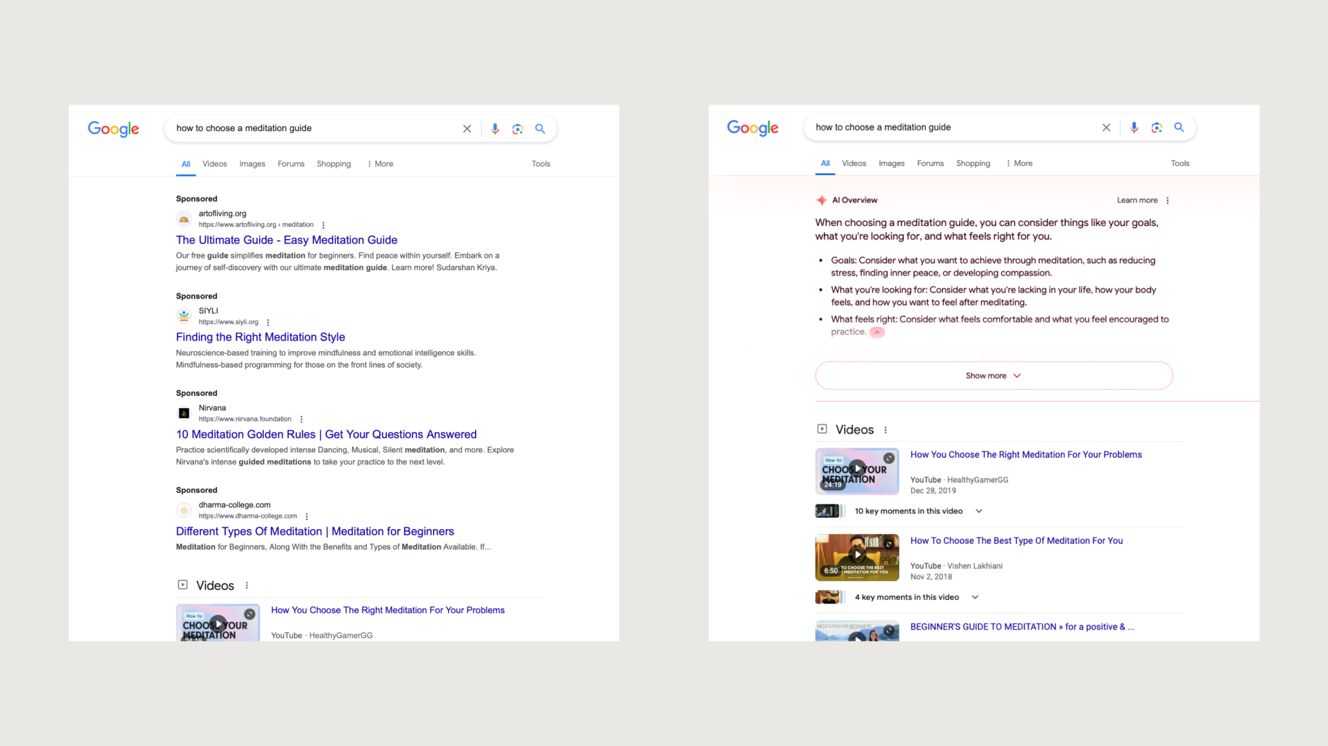Clear the right search box with X
The height and width of the screenshot is (746, 1328).
click(1106, 127)
